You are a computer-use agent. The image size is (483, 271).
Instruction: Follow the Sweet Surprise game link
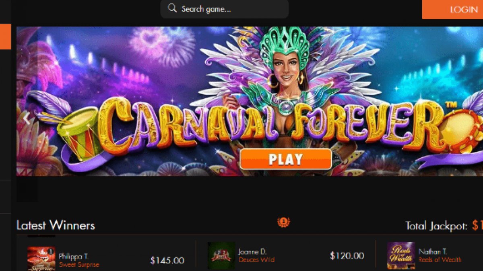(79, 265)
